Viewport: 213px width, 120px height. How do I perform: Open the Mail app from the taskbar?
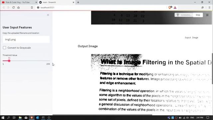26,118
